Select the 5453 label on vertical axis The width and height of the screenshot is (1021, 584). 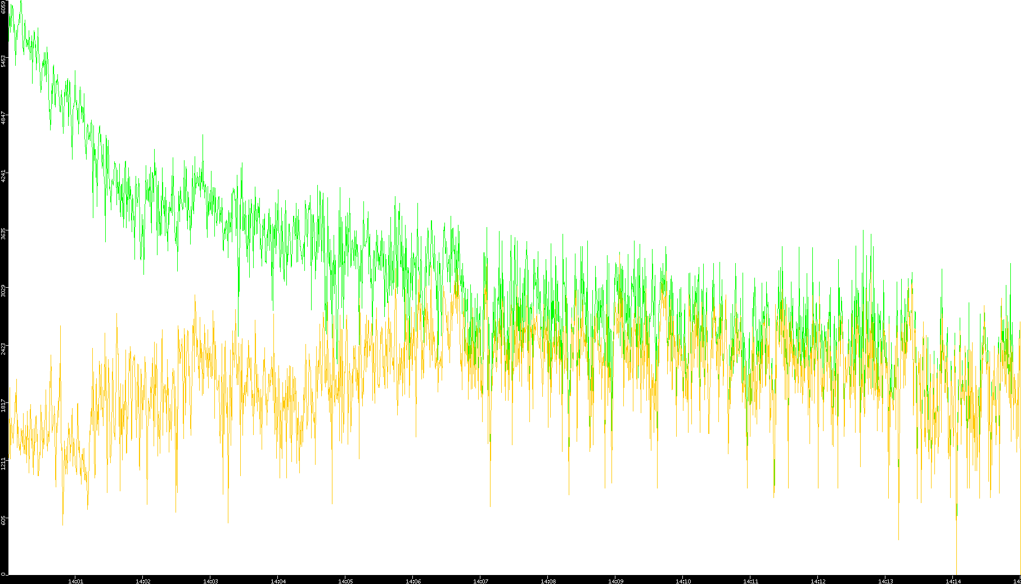[3, 61]
